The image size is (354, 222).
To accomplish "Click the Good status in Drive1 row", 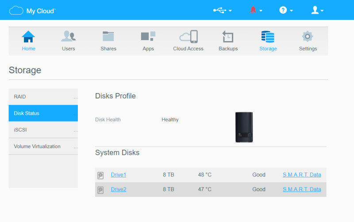I will pos(259,175).
